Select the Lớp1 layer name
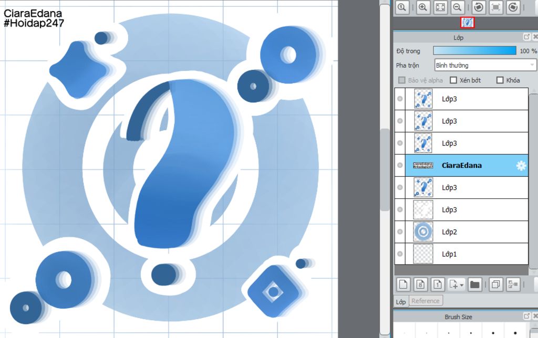This screenshot has width=538, height=338. (x=449, y=255)
